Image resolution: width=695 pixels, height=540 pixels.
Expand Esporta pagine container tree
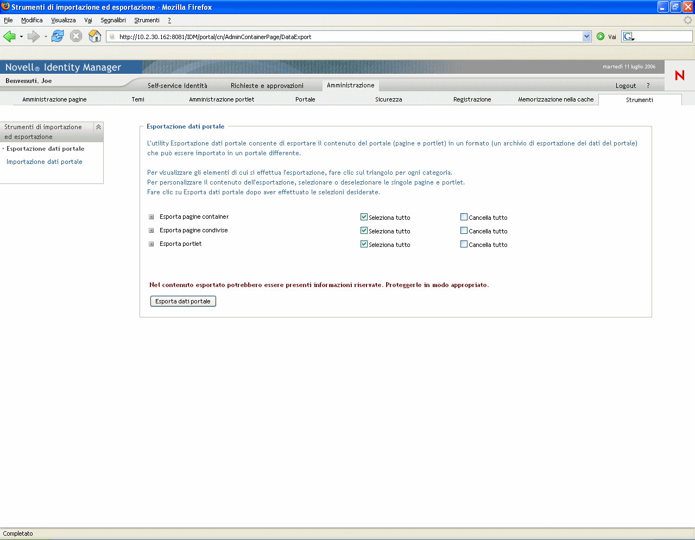point(151,217)
